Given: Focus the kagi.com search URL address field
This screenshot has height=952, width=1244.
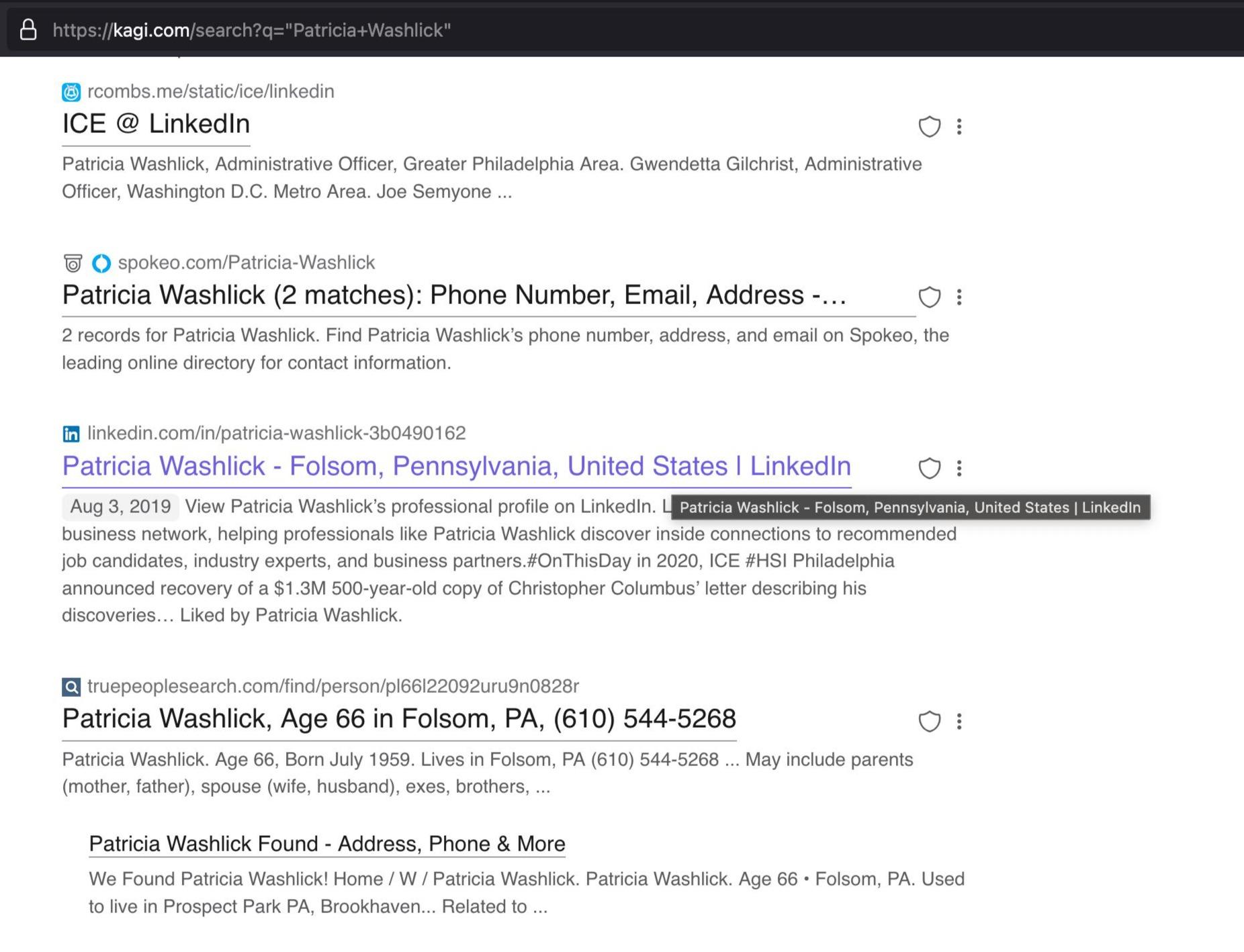Looking at the screenshot, I should [251, 30].
